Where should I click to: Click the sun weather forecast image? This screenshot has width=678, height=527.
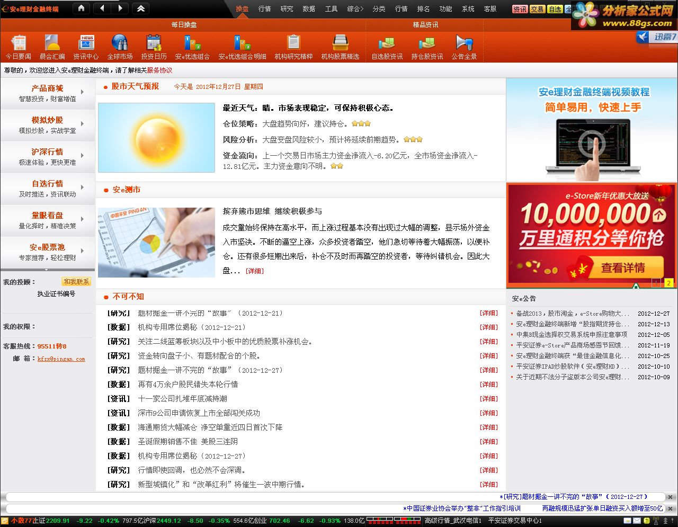tap(156, 138)
